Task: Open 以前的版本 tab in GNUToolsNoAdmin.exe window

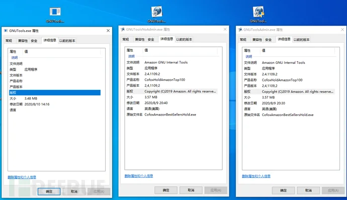Action: pos(184,39)
